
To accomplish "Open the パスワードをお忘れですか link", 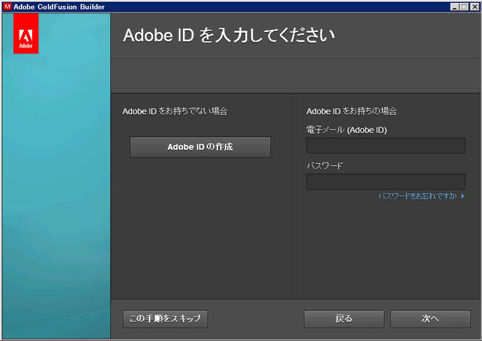I will coord(417,197).
